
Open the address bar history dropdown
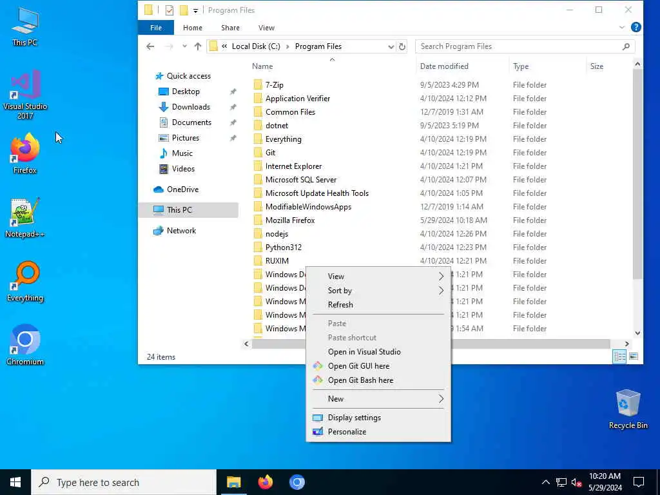point(391,46)
